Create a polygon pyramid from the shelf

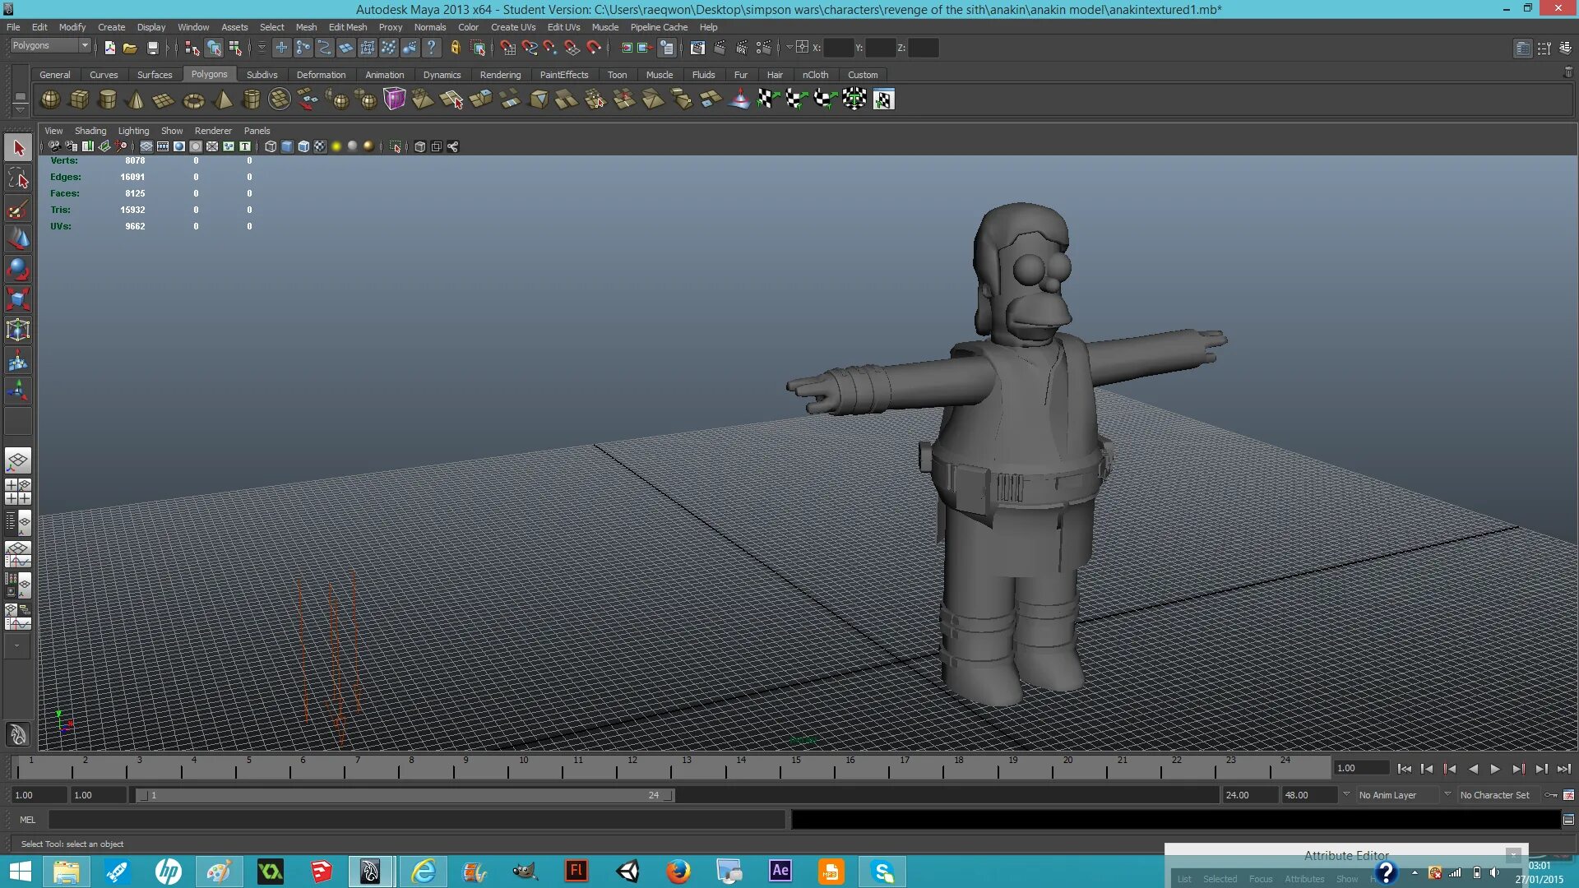(x=222, y=99)
